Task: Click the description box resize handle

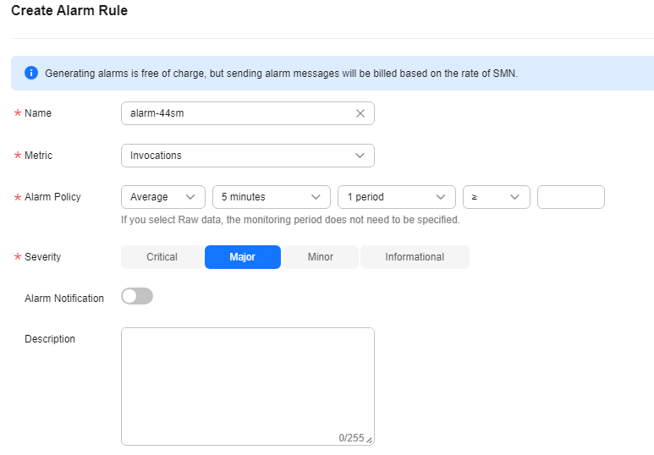Action: pos(369,440)
